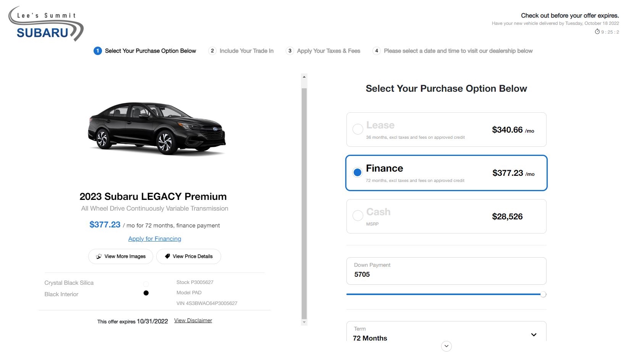Click the step 4 numbered circle
The image size is (626, 352).
pyautogui.click(x=377, y=51)
